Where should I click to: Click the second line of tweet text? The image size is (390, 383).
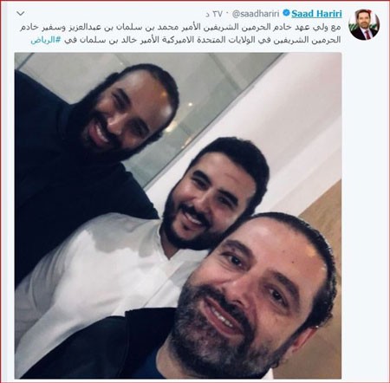[186, 40]
